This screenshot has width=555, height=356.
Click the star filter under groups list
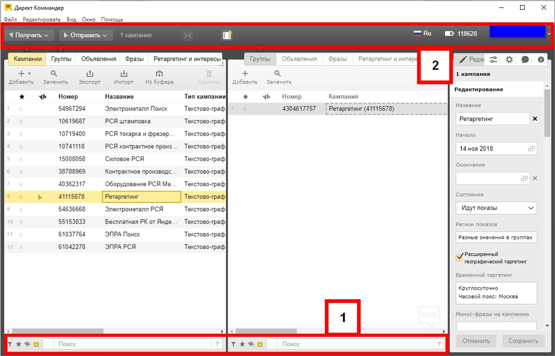pyautogui.click(x=242, y=344)
